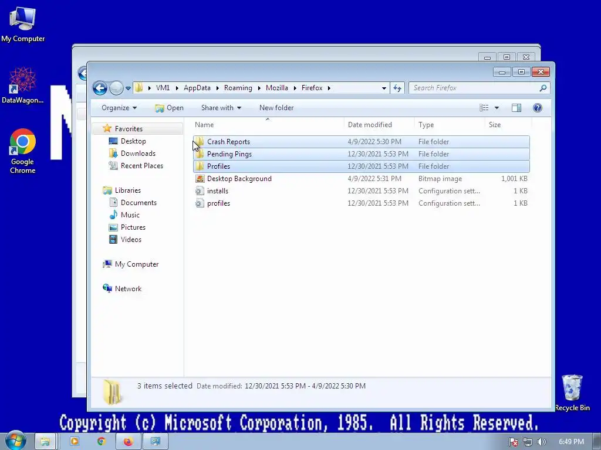Click the Profiles folder icon
This screenshot has height=450, width=601.
pos(200,166)
